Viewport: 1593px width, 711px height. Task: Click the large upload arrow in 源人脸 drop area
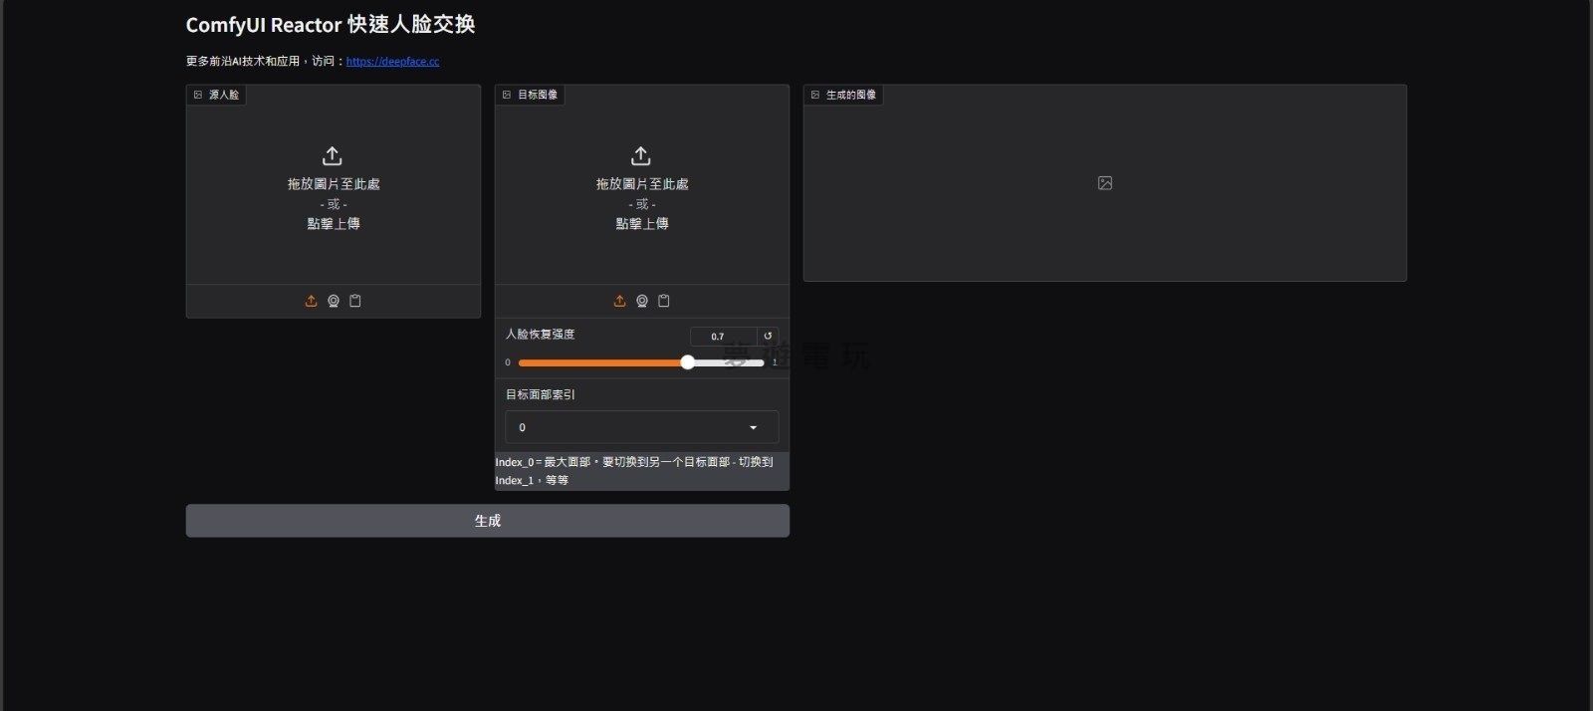point(333,156)
